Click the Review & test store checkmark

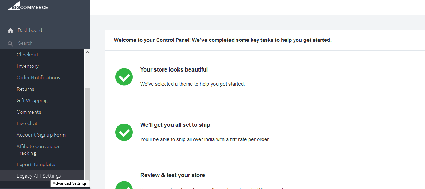124,185
